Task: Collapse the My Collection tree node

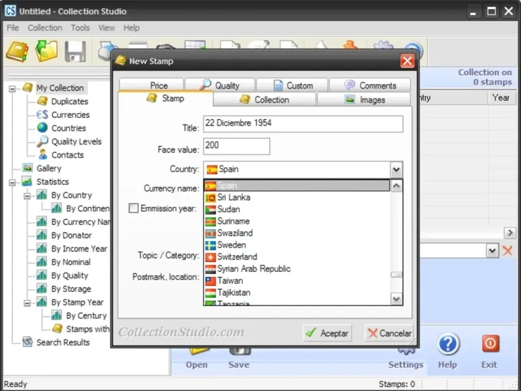Action: point(12,89)
